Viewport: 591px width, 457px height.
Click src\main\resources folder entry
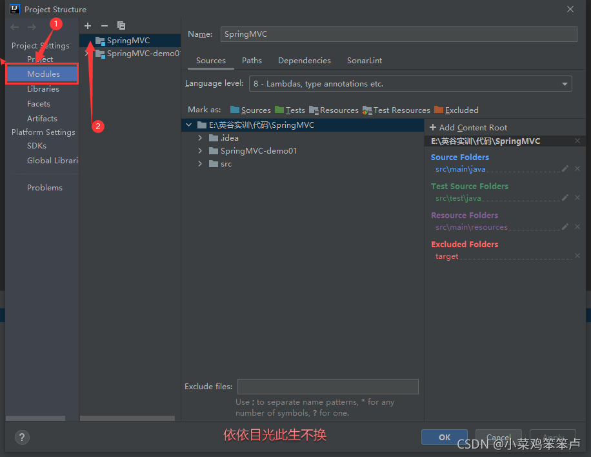pos(471,227)
